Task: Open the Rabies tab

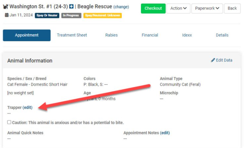Action: pyautogui.click(x=111, y=35)
